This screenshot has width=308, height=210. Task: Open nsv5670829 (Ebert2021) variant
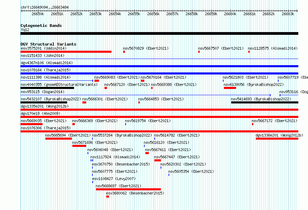[x=146, y=48]
